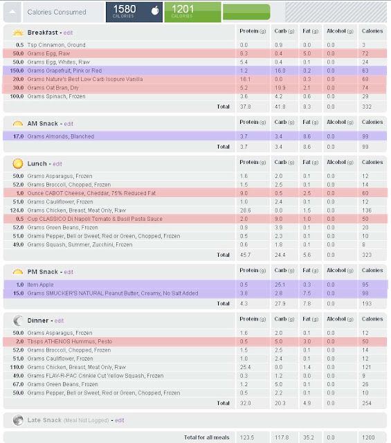The image size is (391, 443).
Task: Edit the unlogged Late Snack meal
Action: (120, 420)
